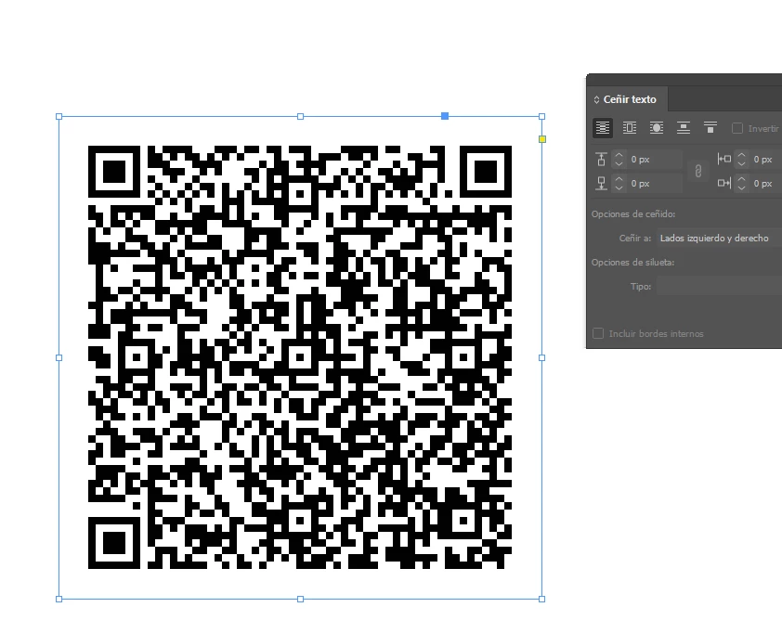Increase right offset with up arrow
The height and width of the screenshot is (633, 782).
point(742,179)
